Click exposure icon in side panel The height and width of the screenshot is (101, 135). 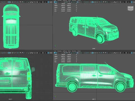pyautogui.click(x=121, y=53)
